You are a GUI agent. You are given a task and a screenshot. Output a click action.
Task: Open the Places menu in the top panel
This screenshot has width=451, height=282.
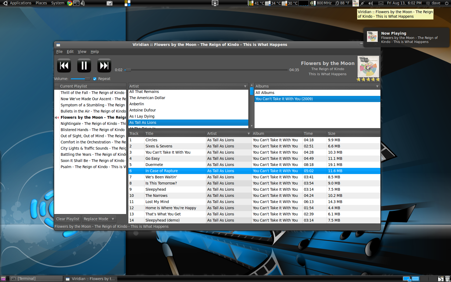[x=41, y=3]
